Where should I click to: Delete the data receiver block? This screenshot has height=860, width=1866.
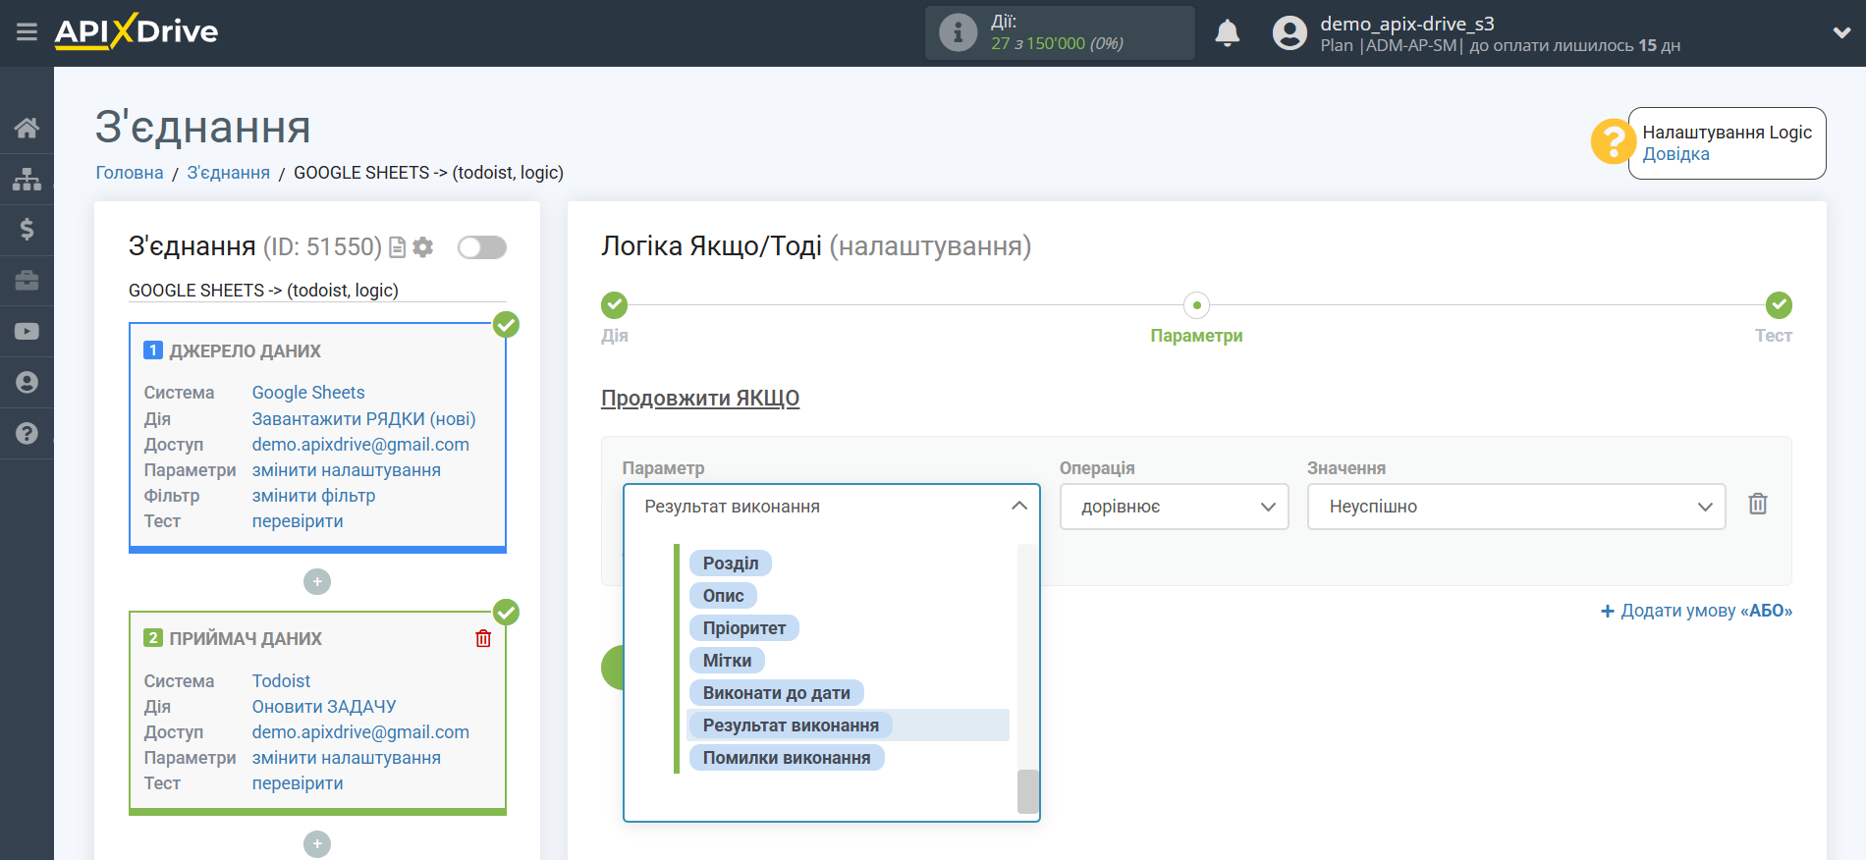(483, 638)
